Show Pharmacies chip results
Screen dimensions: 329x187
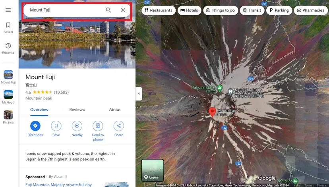311,10
